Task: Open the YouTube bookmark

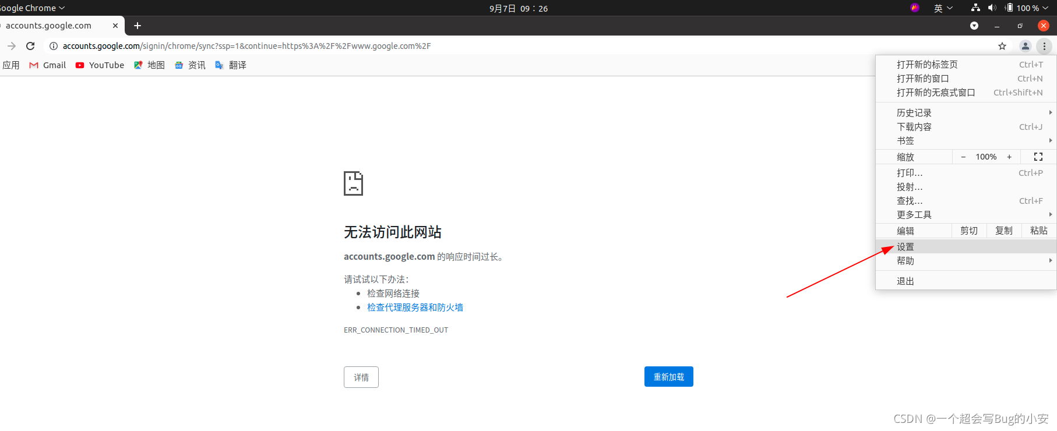Action: (100, 65)
